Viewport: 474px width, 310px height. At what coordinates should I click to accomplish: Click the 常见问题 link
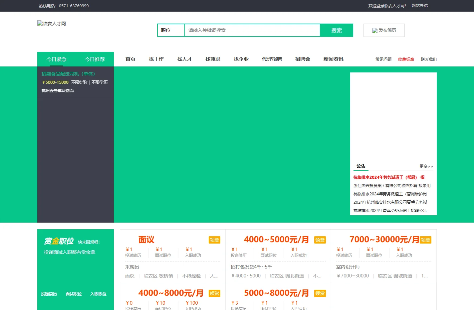click(383, 59)
